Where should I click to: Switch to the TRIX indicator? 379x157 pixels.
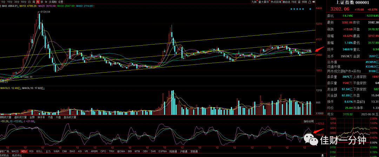(x=112, y=151)
